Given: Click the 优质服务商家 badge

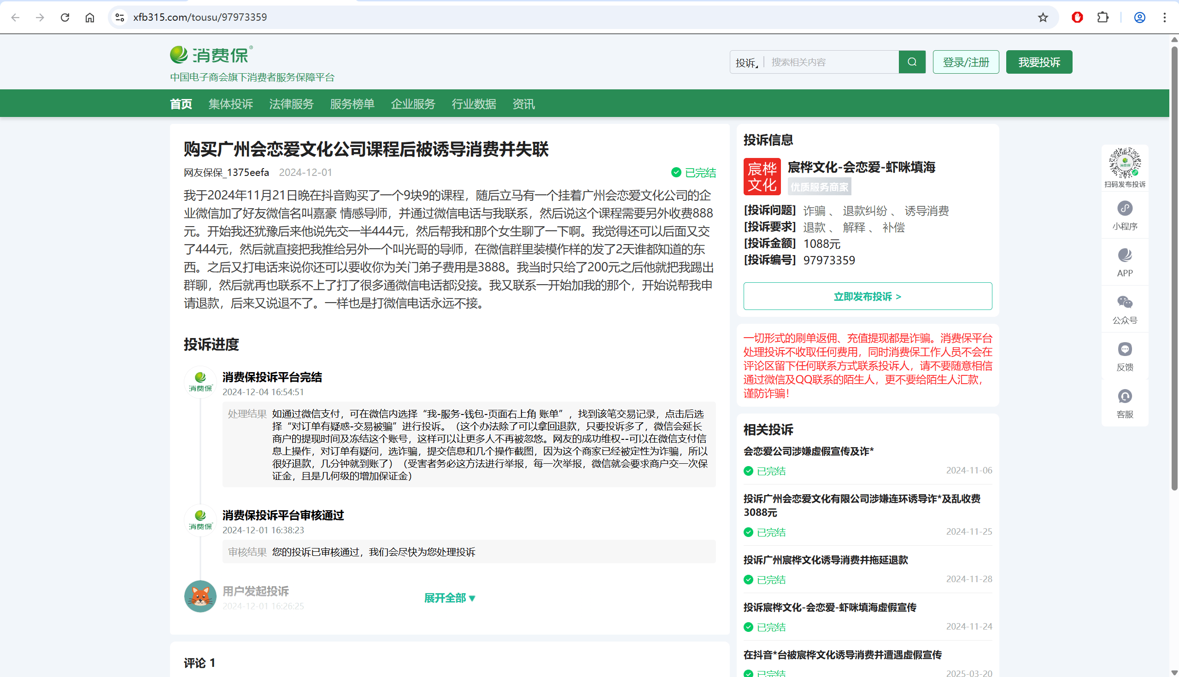Looking at the screenshot, I should (820, 187).
